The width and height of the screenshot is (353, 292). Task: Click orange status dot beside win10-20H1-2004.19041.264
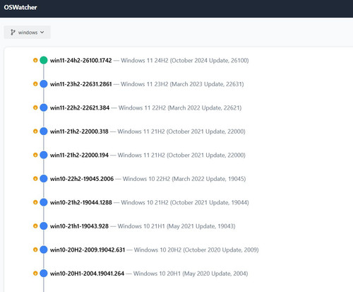coord(35,273)
